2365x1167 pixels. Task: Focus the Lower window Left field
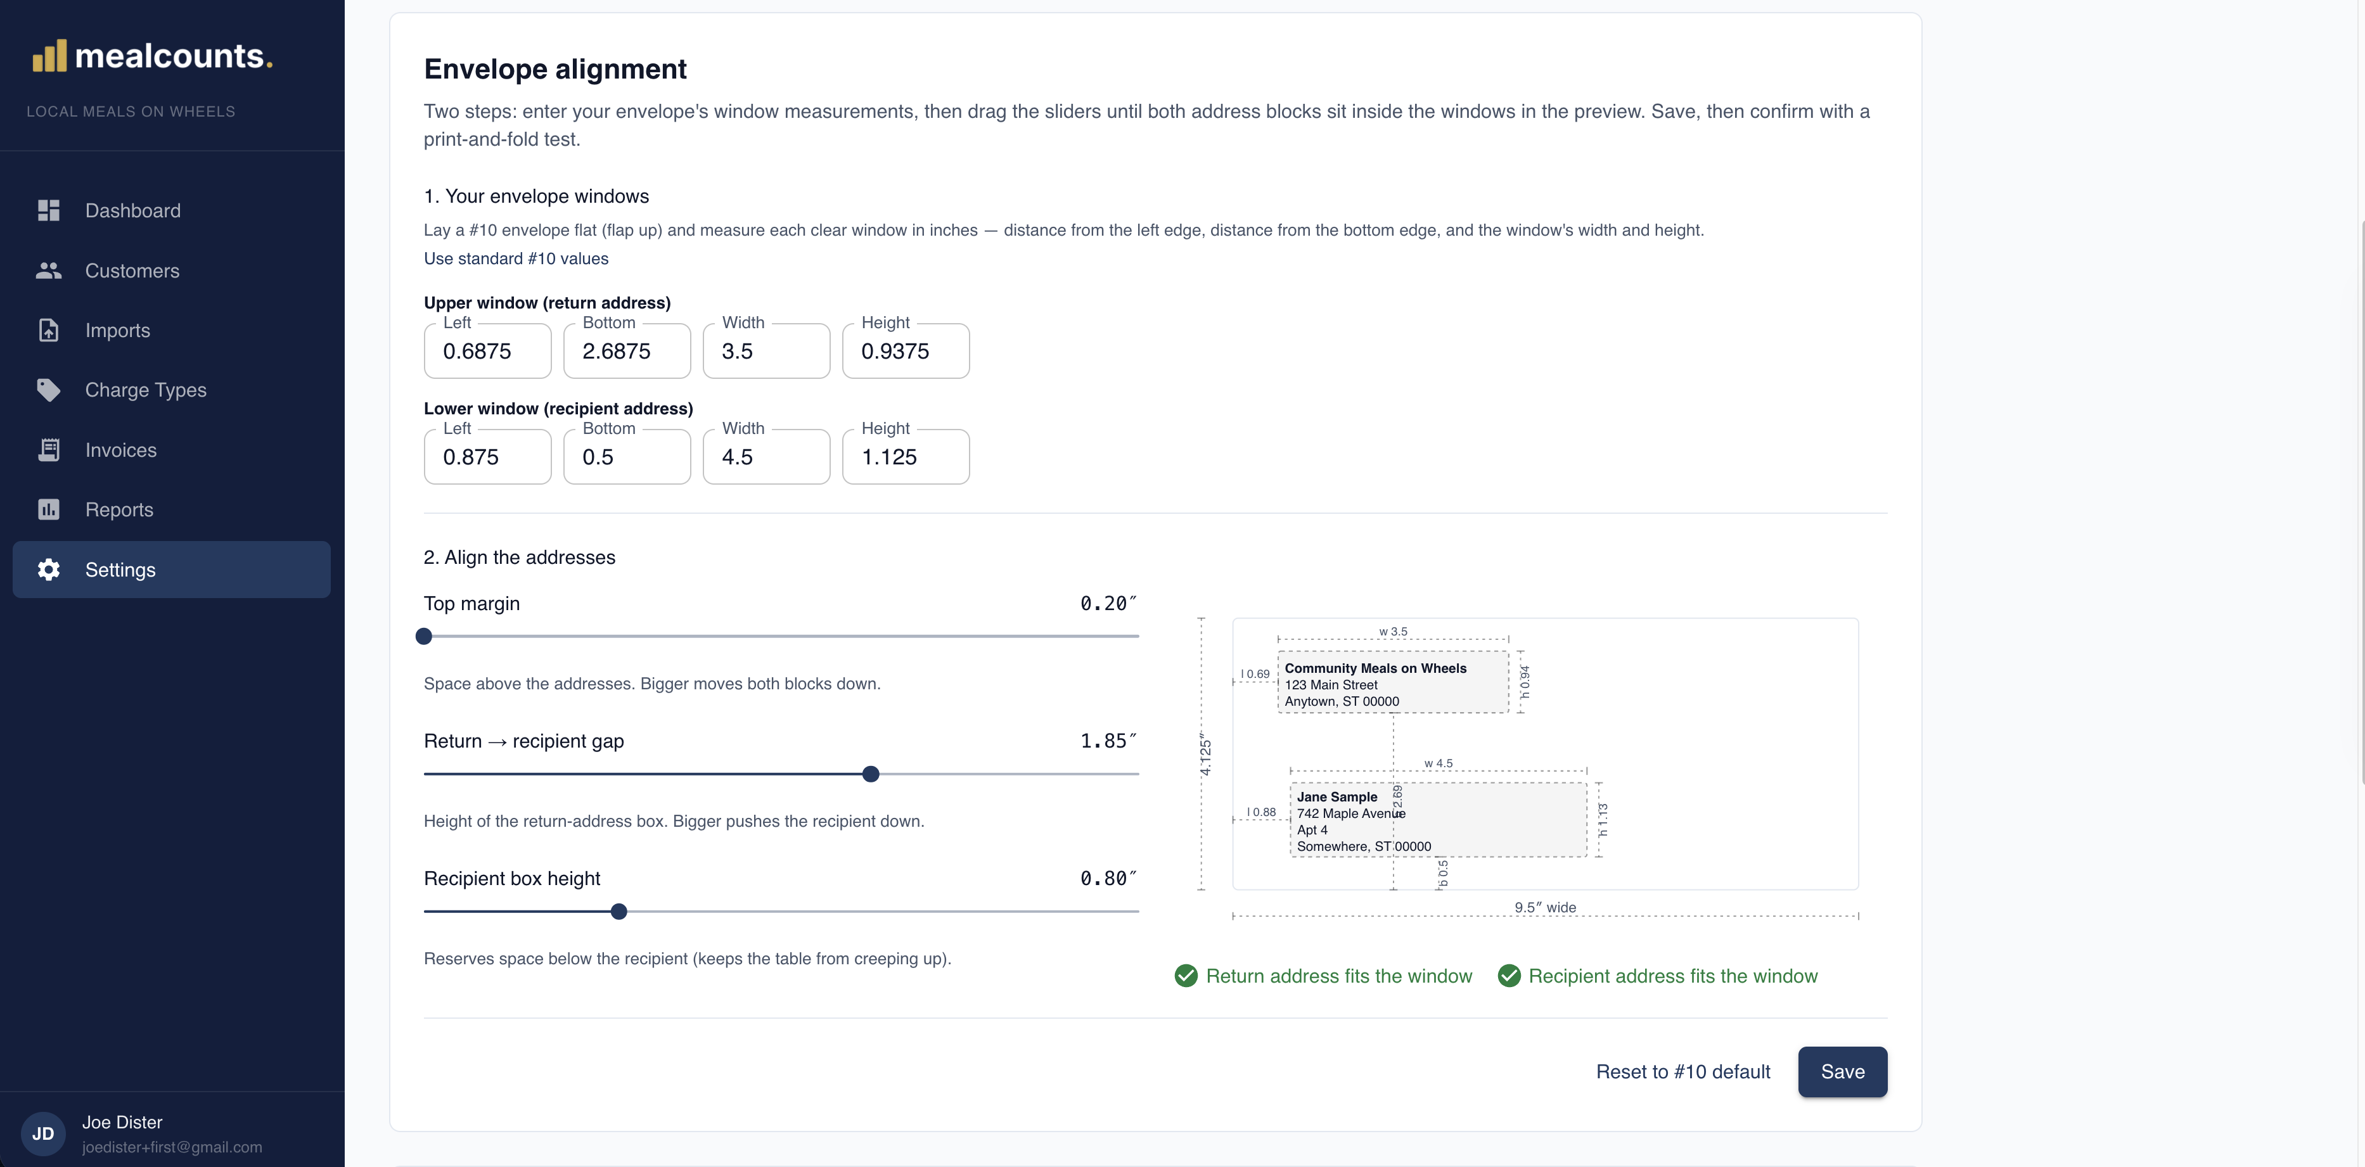487,456
